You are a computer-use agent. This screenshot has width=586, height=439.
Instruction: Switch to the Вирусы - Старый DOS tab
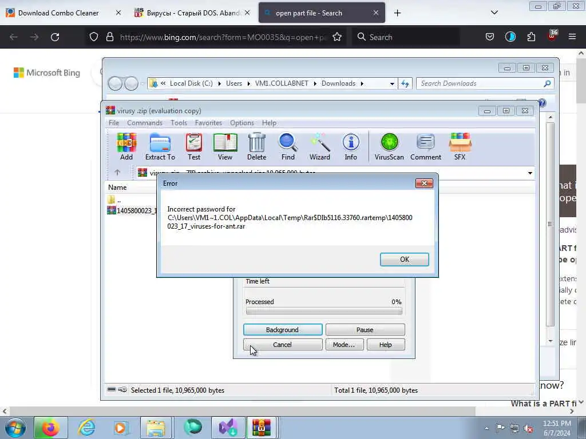[192, 13]
